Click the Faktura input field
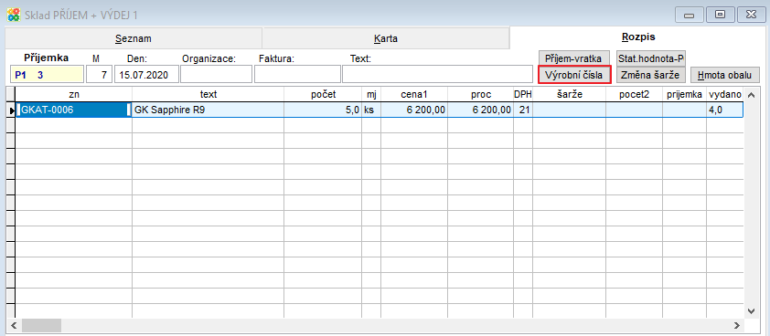Viewport: 770px width, 336px height. [297, 75]
